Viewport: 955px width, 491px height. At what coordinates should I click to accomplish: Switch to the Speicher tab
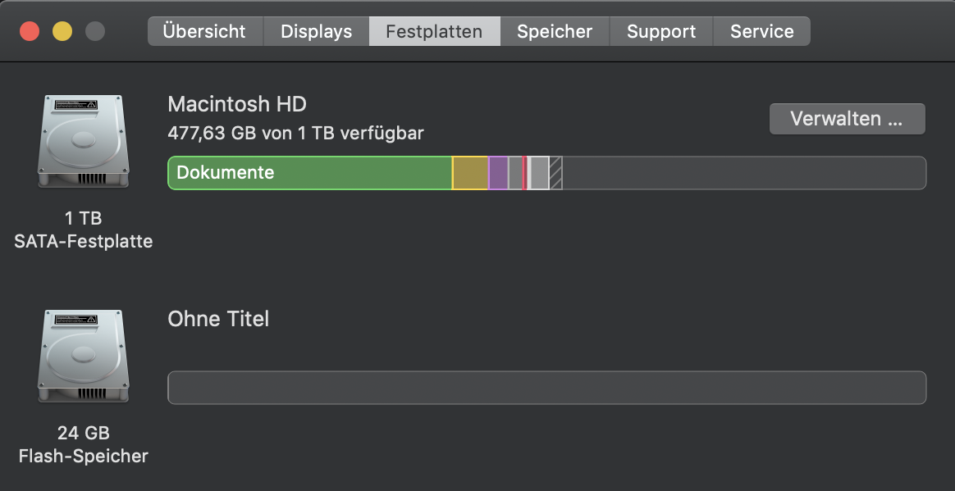point(555,32)
